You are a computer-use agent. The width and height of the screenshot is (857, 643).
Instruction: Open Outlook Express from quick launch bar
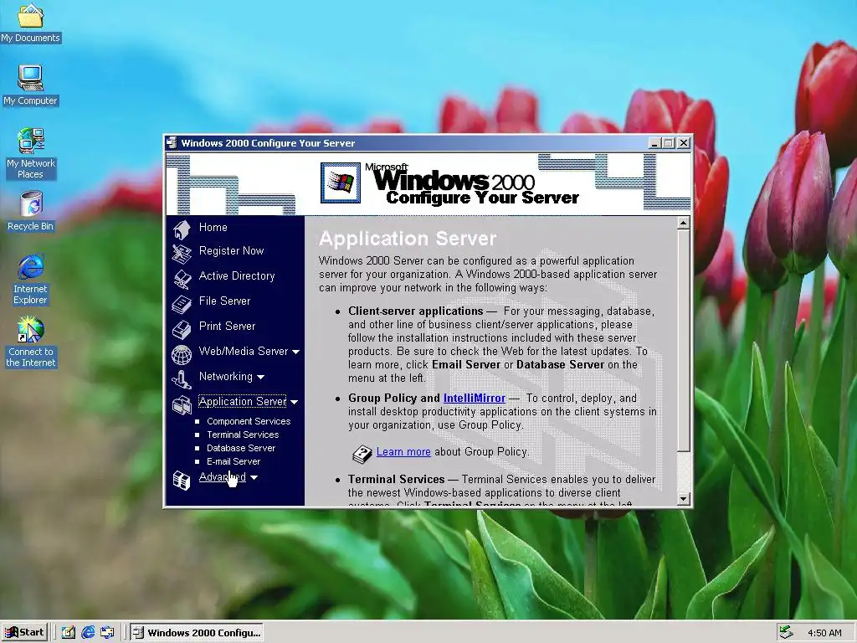pos(107,633)
